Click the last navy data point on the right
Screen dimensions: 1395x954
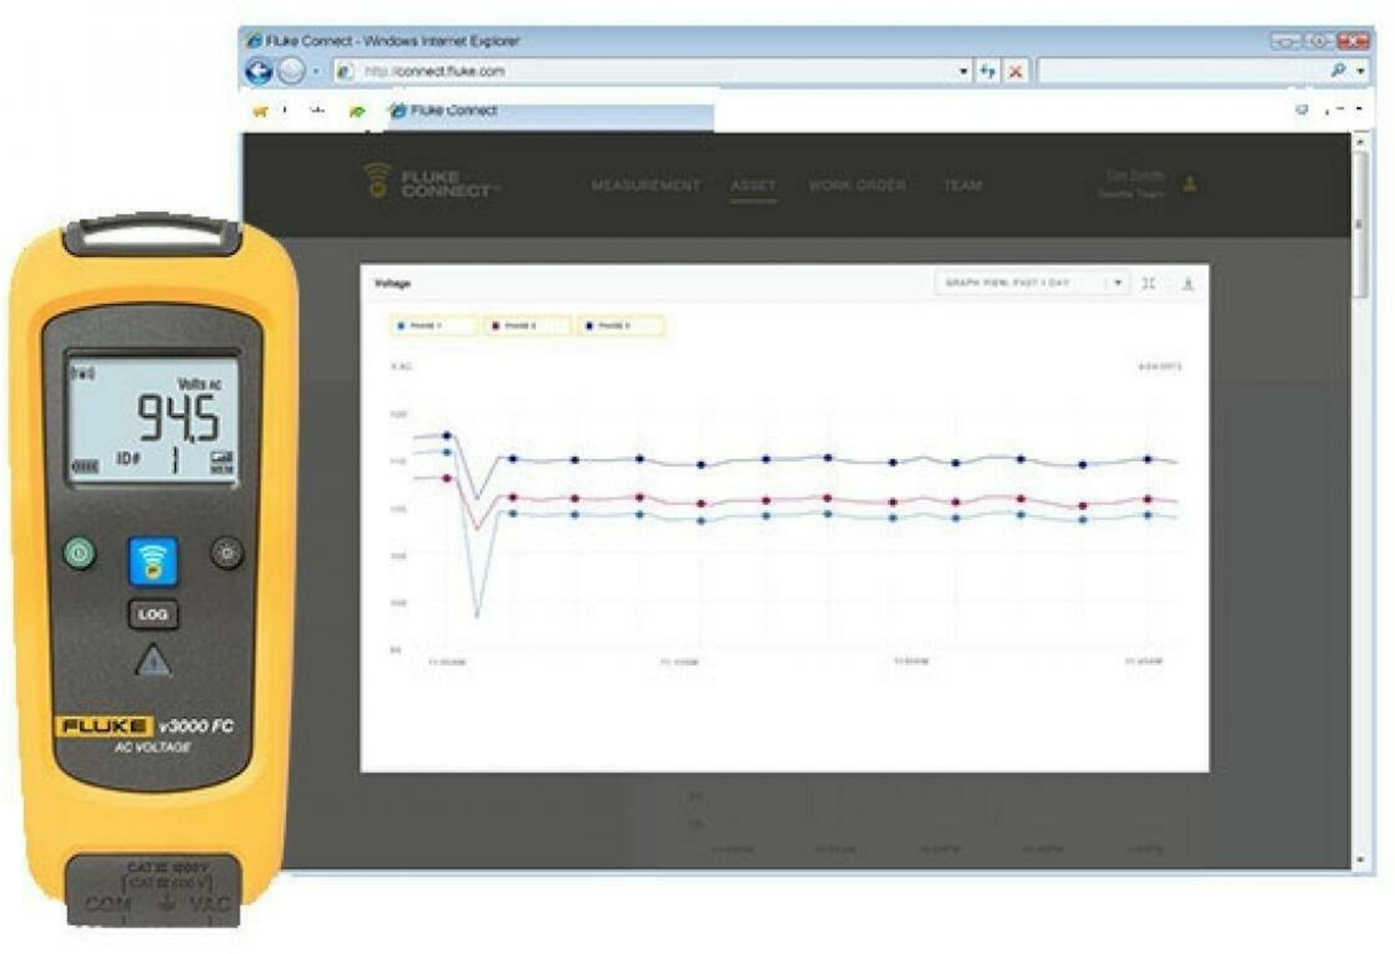point(1148,460)
